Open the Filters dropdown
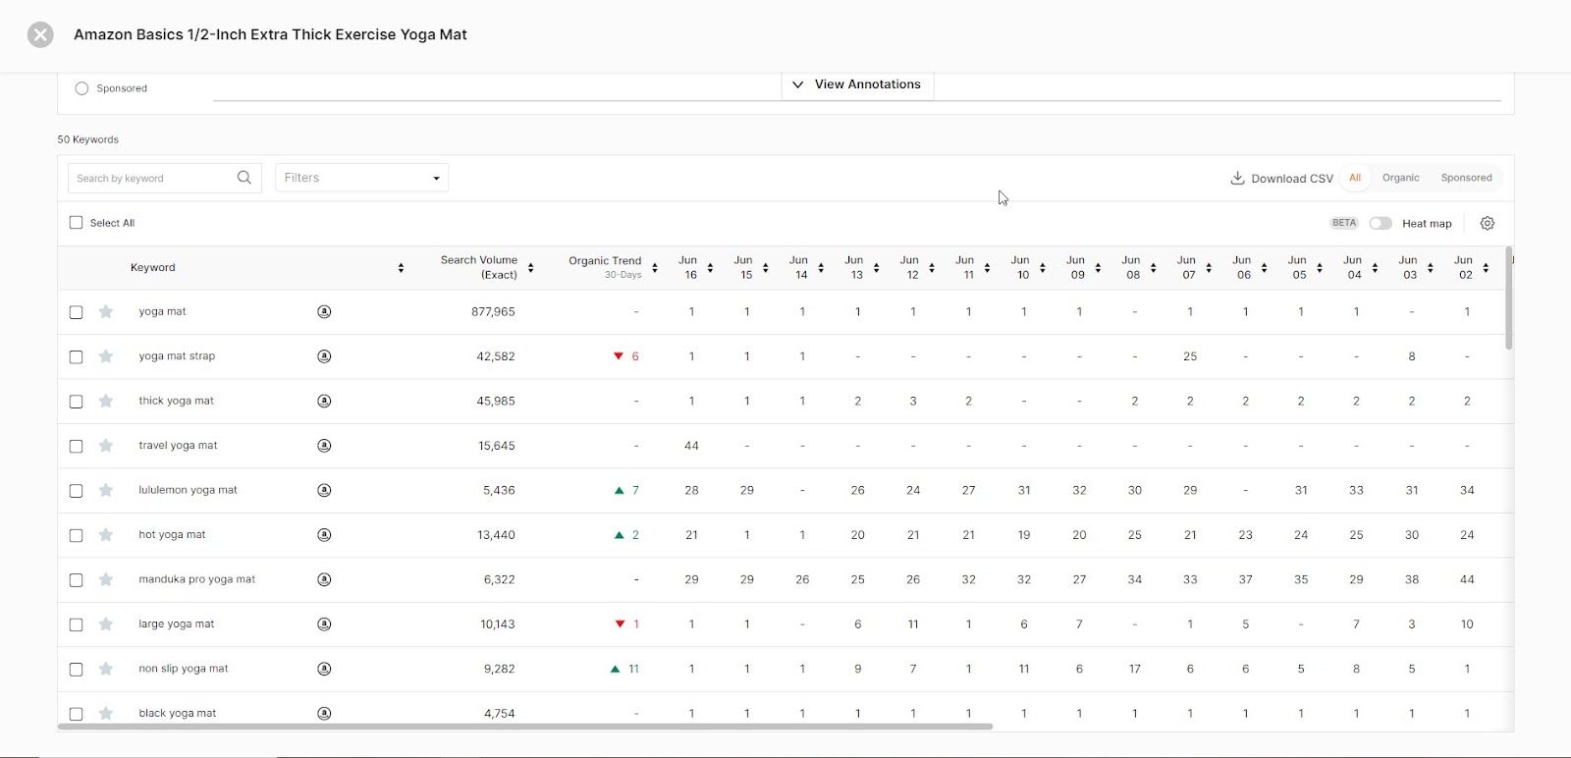This screenshot has height=758, width=1571. coord(361,178)
